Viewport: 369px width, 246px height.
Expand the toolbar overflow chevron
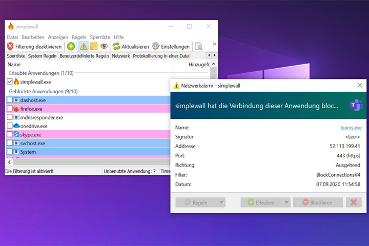(x=214, y=44)
